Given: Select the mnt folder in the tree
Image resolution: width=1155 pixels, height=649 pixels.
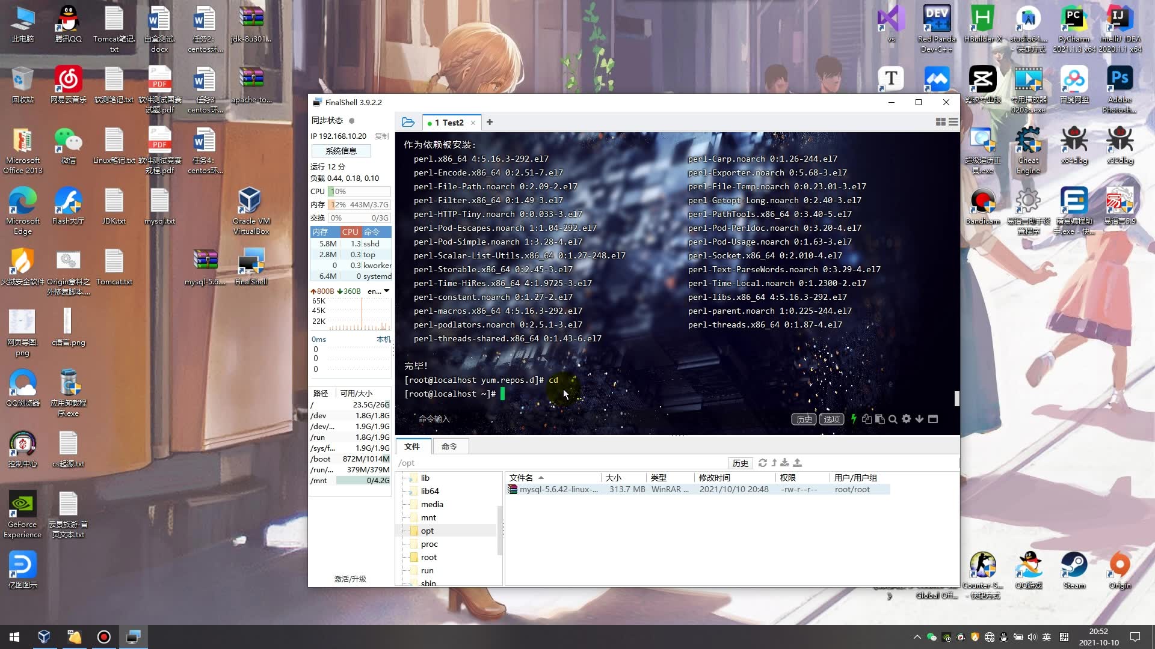Looking at the screenshot, I should (x=428, y=517).
